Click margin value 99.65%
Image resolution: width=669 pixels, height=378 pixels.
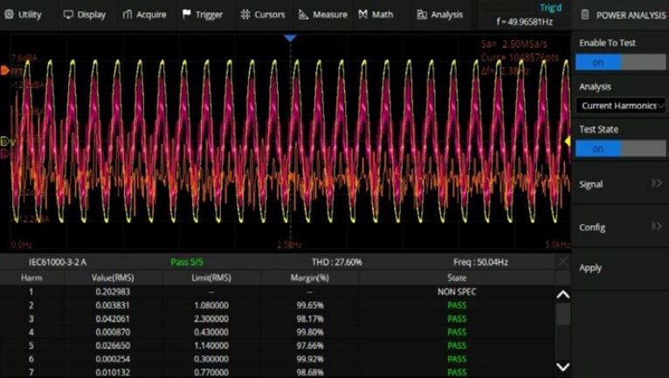coord(310,306)
